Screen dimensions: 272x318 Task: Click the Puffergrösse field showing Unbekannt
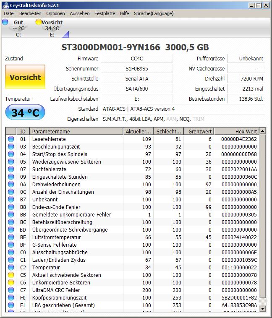point(246,59)
